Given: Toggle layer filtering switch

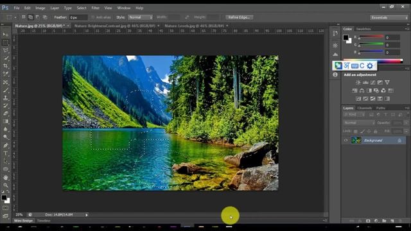Looking at the screenshot, I should point(408,114).
